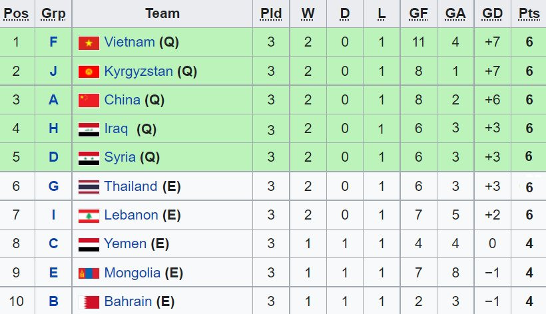
Task: Open Group J link
Action: point(53,71)
